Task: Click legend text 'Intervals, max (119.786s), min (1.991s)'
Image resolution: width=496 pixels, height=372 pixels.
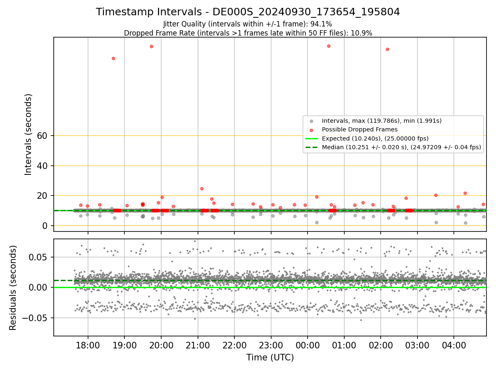Action: pyautogui.click(x=382, y=121)
